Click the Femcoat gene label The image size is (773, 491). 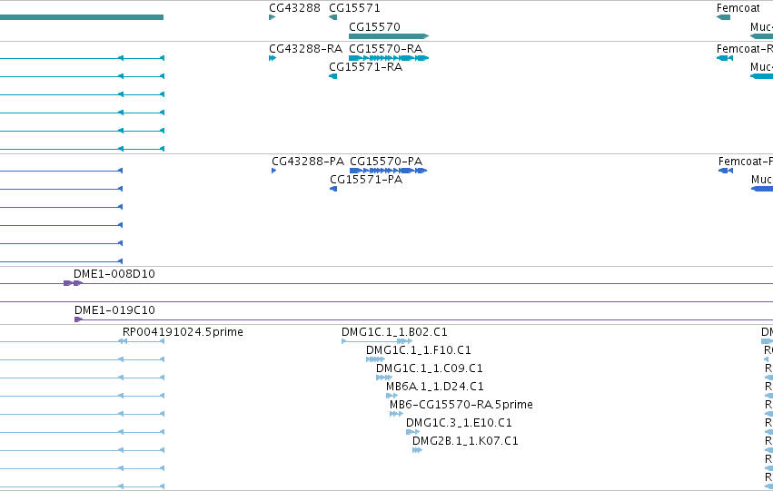pyautogui.click(x=738, y=8)
